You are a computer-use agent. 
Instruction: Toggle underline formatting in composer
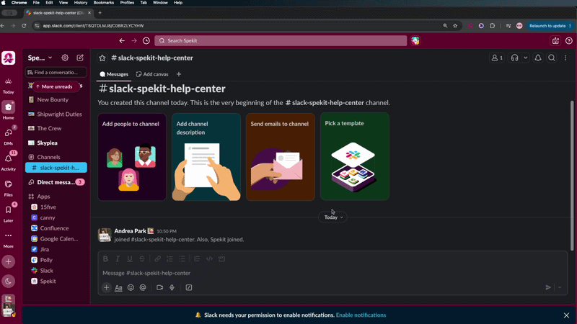coord(130,258)
